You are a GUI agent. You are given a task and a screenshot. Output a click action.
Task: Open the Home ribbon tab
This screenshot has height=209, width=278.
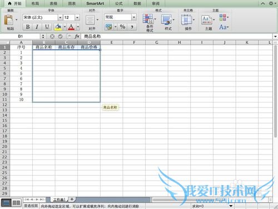click(x=15, y=3)
